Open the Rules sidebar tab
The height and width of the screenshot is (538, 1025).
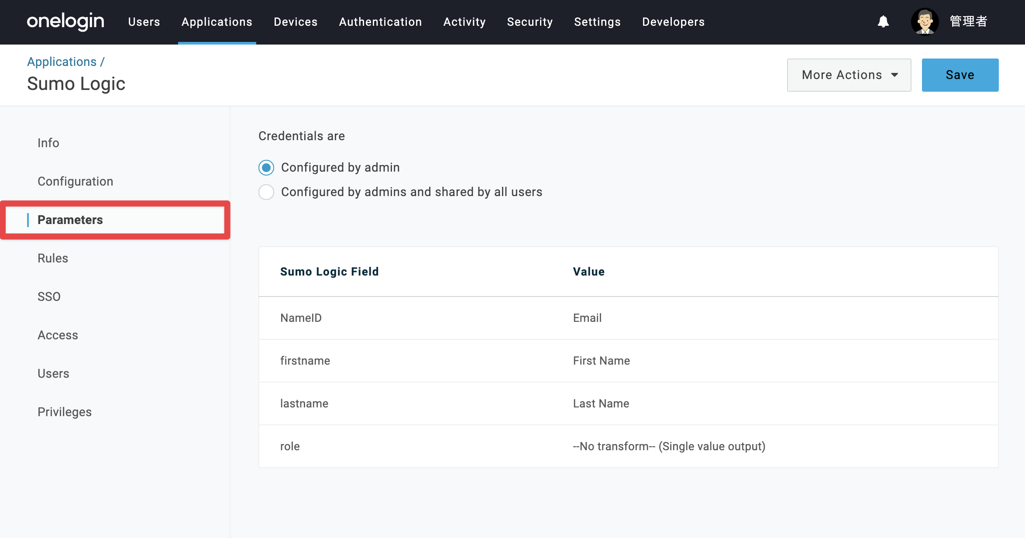coord(53,259)
